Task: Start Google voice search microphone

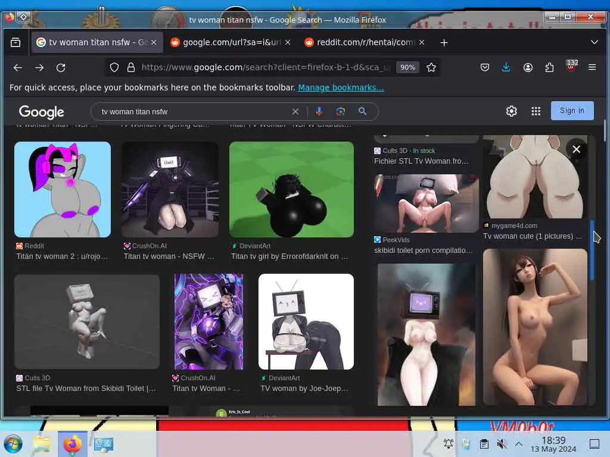Action: coord(319,111)
